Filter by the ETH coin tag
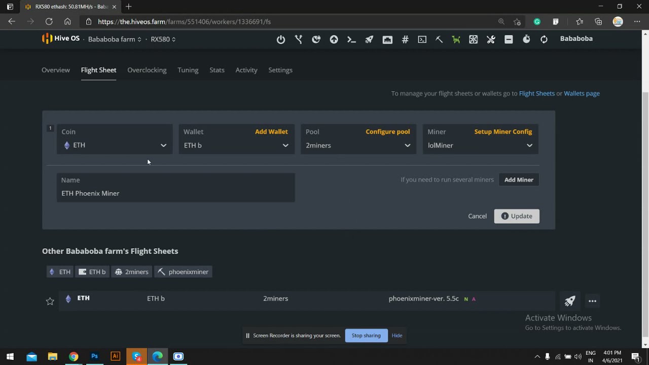 (60, 272)
